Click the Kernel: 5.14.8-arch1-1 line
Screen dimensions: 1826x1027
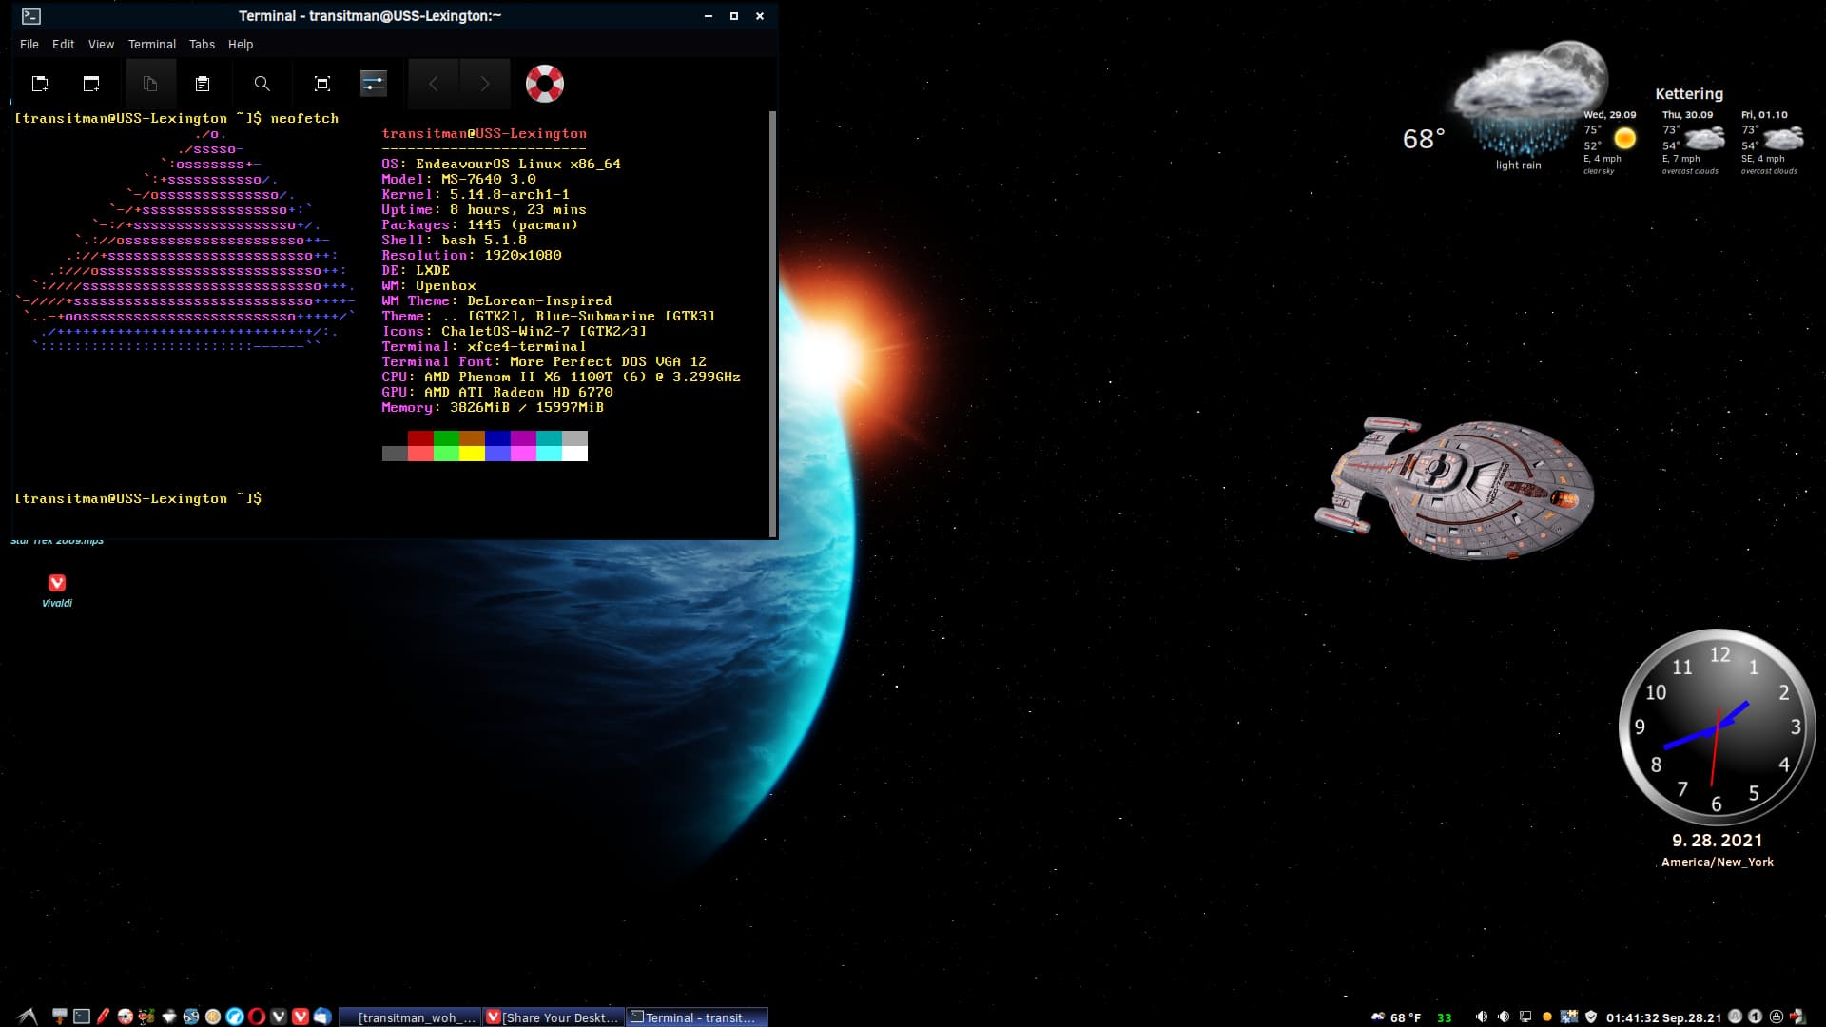point(476,194)
